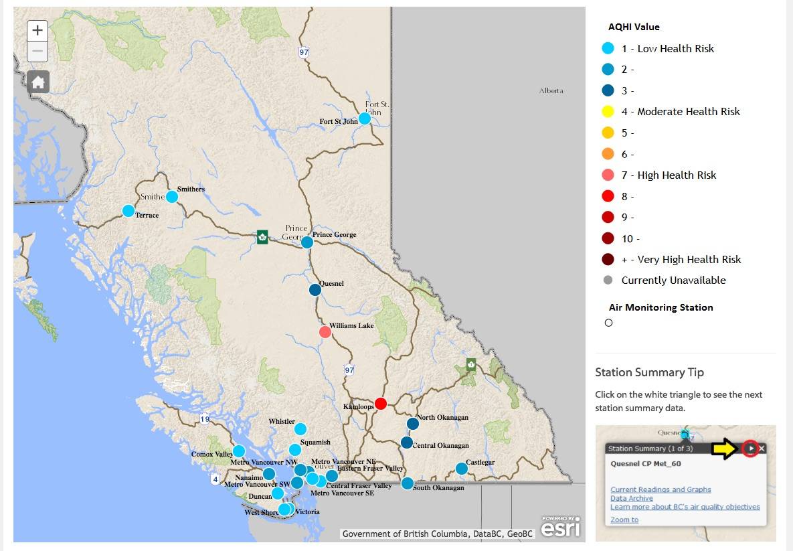This screenshot has height=551, width=793.
Task: Click the Central Okanagan station marker
Action: tap(407, 443)
